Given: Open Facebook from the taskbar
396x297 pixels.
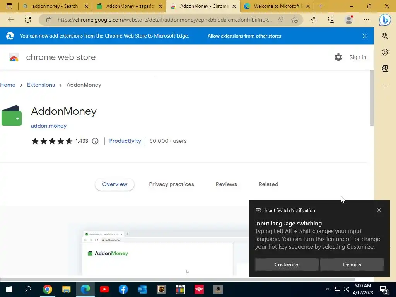Looking at the screenshot, I should [x=123, y=289].
